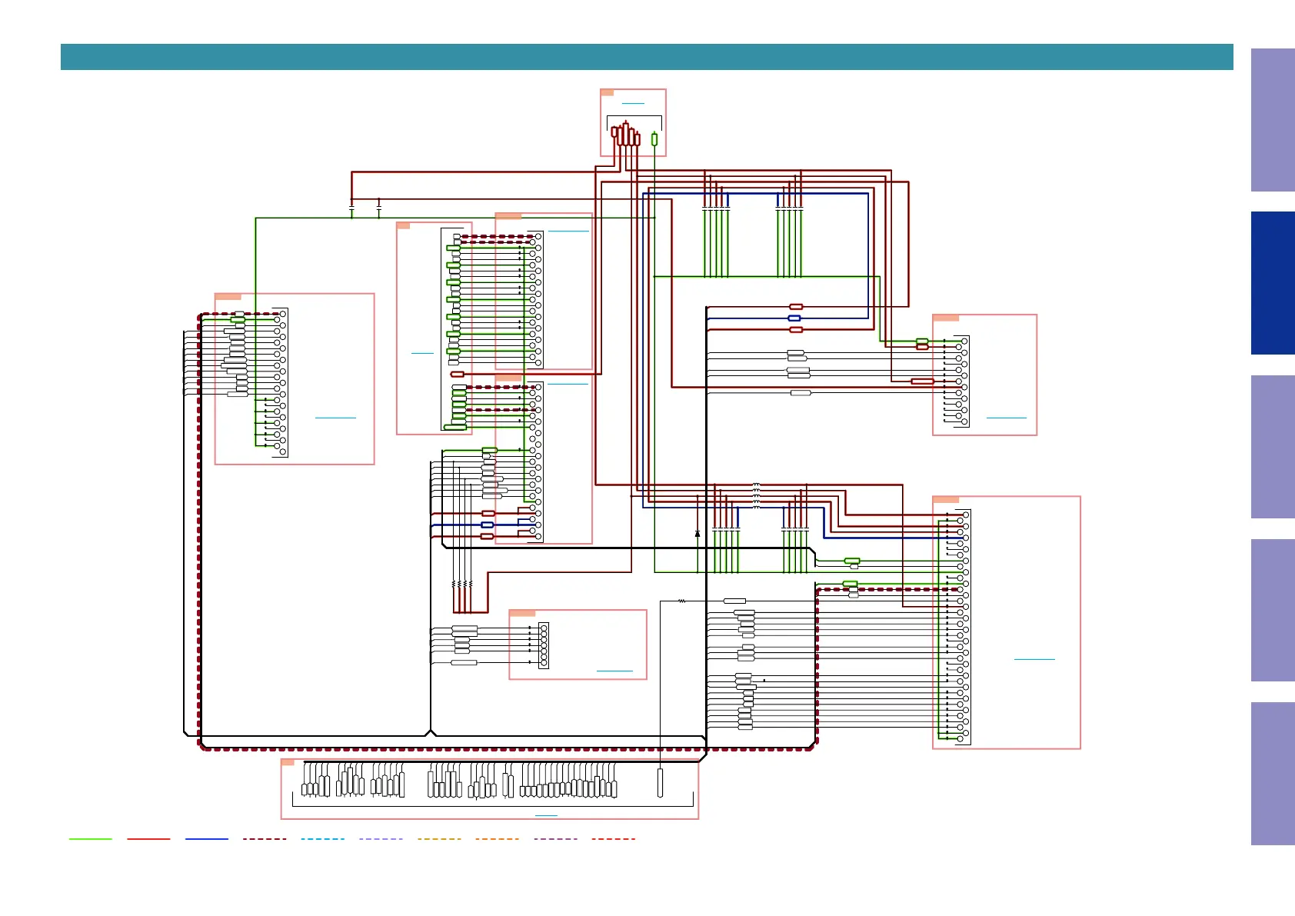The width and height of the screenshot is (1295, 916).
Task: Follow the cyan link in small center box
Action: [x=614, y=671]
